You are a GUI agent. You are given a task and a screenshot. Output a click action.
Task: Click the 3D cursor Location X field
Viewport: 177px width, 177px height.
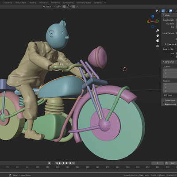(x=170, y=70)
